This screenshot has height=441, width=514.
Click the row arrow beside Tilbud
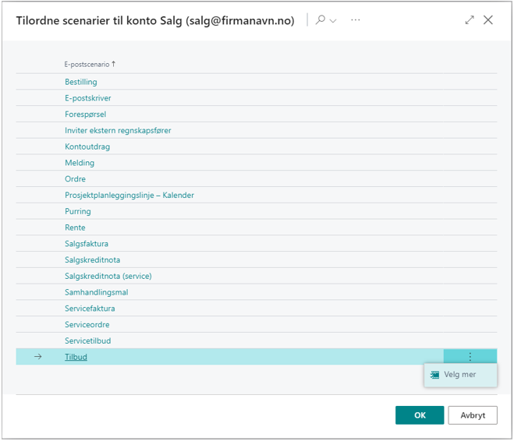pos(37,357)
